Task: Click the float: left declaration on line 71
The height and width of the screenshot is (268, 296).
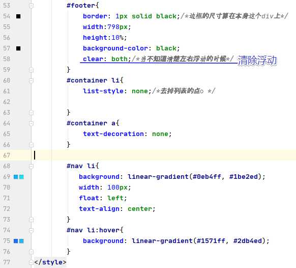Action: pyautogui.click(x=103, y=198)
